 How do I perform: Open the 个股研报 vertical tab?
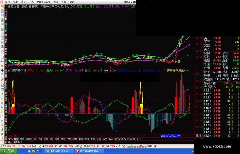click(x=6, y=51)
